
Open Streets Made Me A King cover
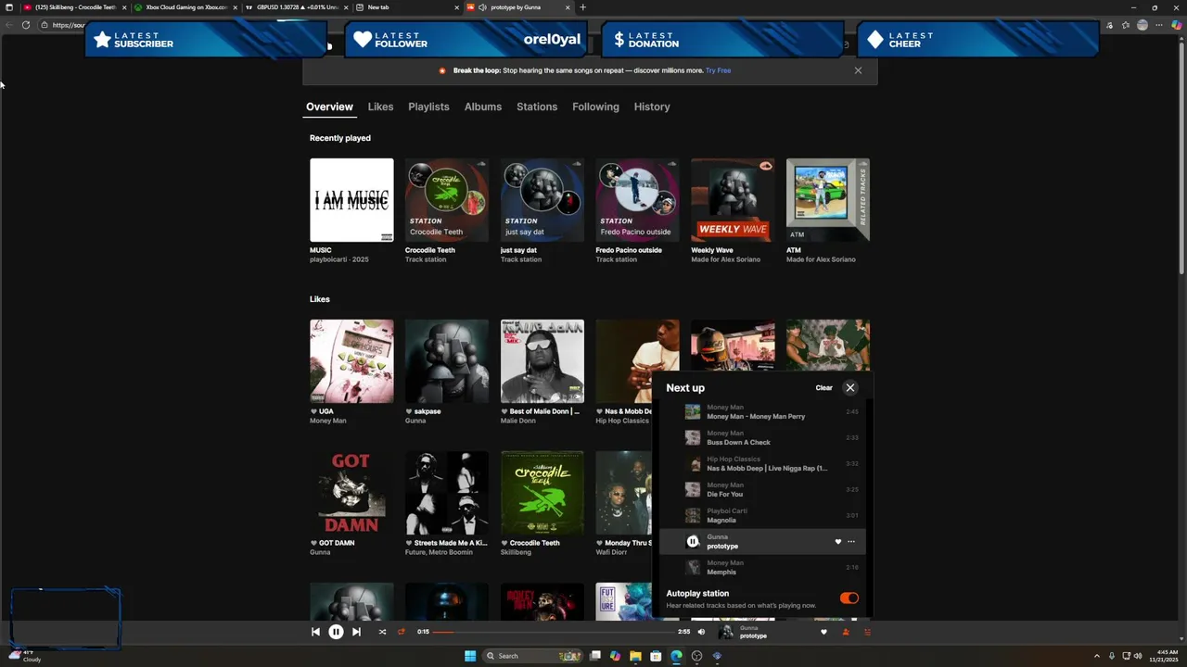tap(447, 493)
